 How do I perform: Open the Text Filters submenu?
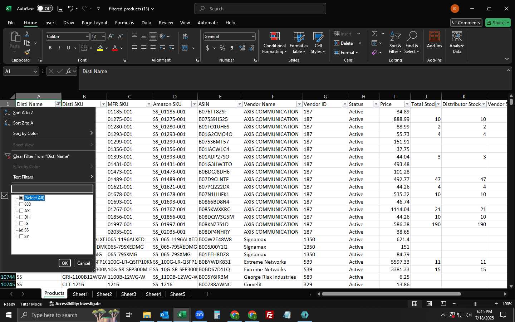48,177
